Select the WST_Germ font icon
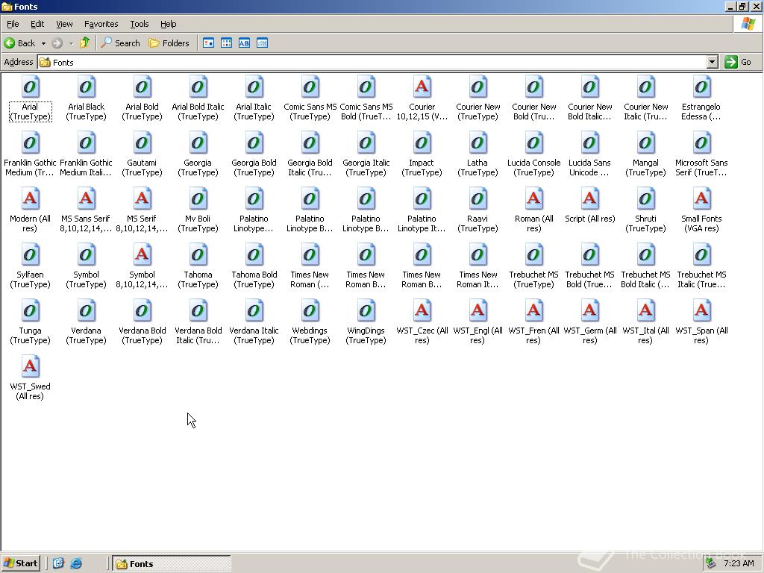Screen dimensions: 764x573 (x=590, y=311)
